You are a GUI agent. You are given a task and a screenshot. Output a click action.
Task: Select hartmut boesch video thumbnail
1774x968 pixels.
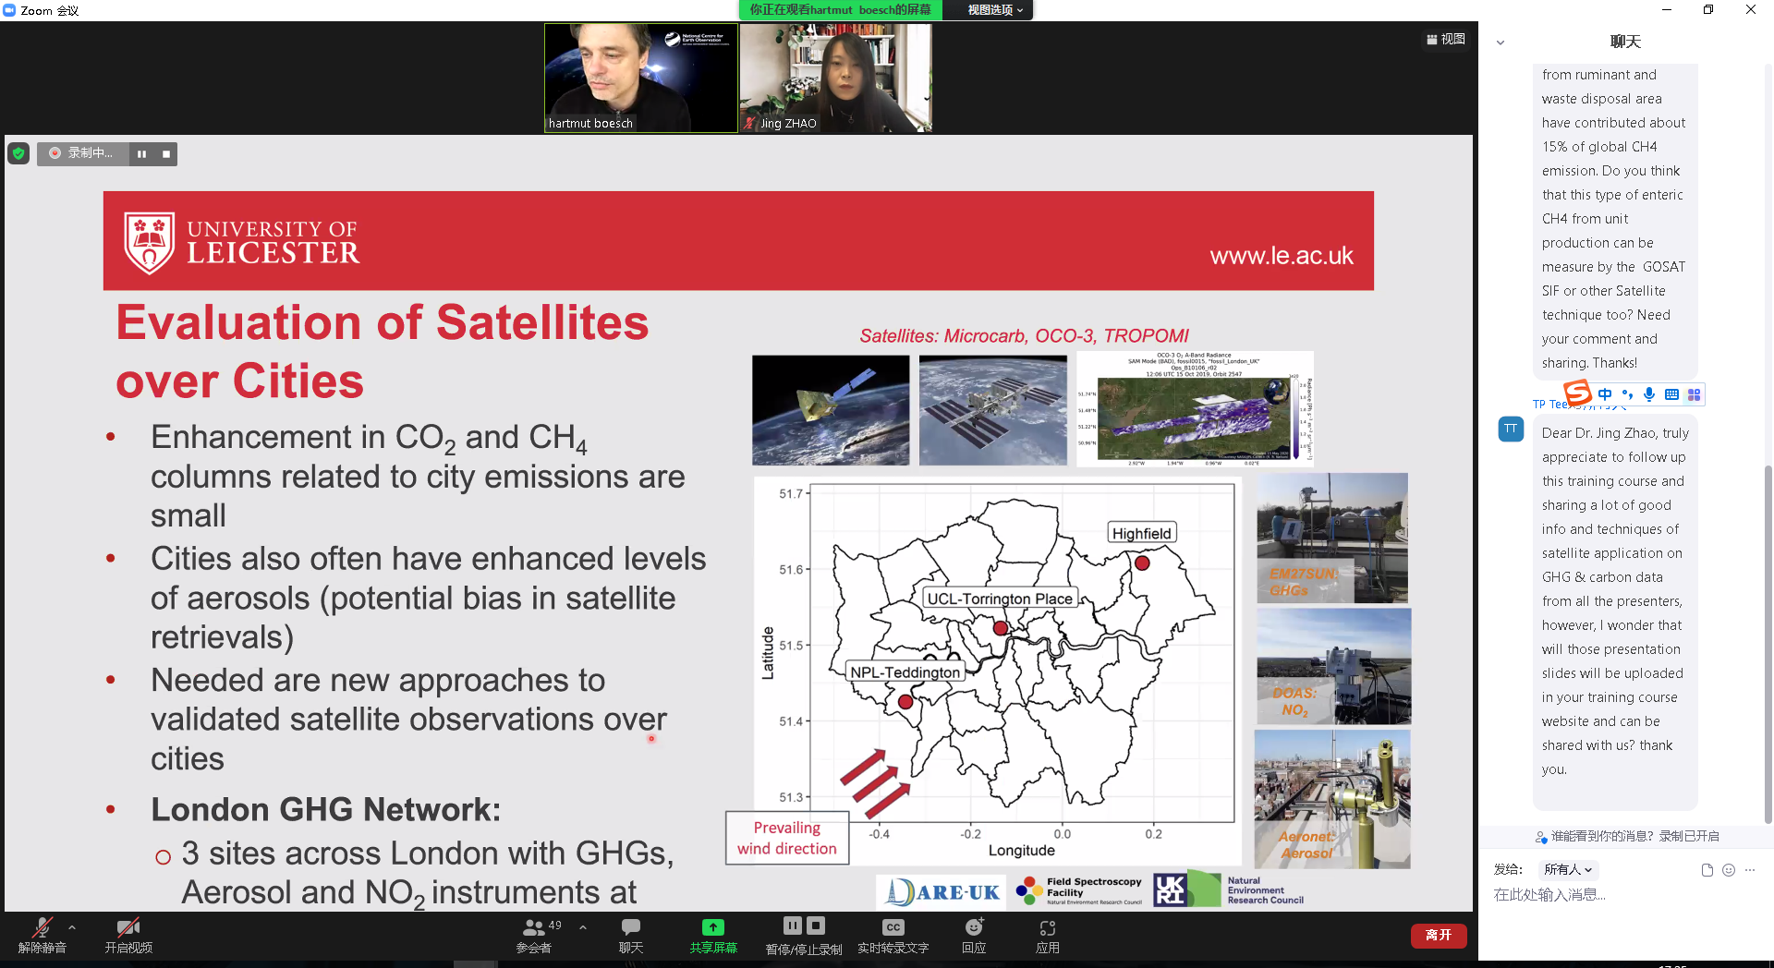coord(641,79)
